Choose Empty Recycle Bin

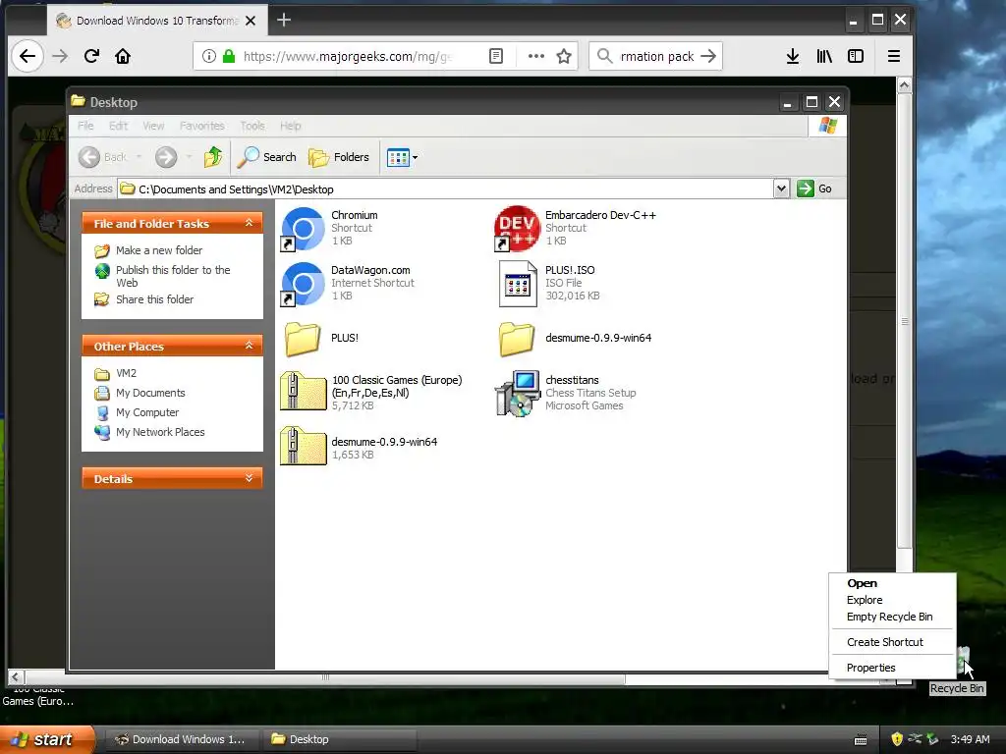click(892, 617)
